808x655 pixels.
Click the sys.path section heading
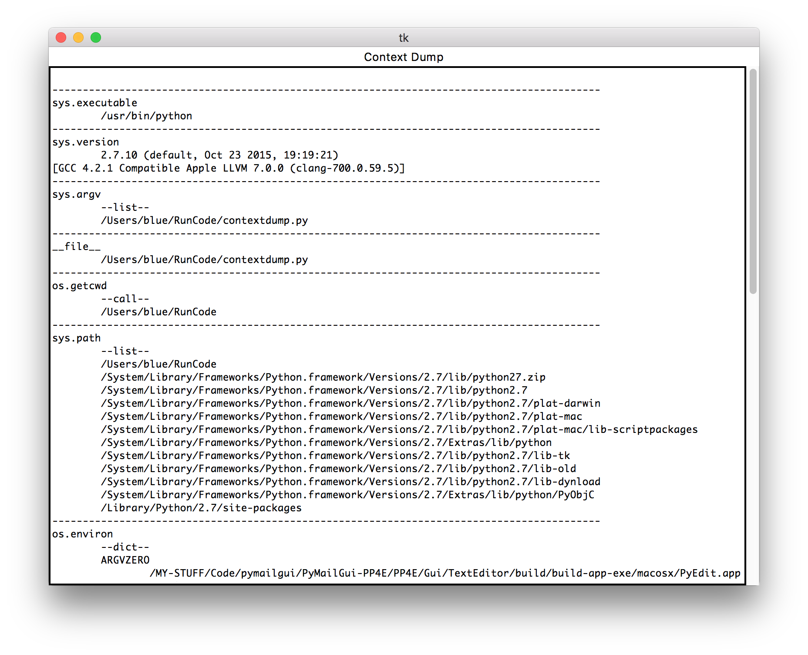(76, 338)
